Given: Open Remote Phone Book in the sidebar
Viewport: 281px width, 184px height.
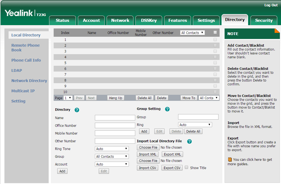Looking at the screenshot, I should point(25,48).
